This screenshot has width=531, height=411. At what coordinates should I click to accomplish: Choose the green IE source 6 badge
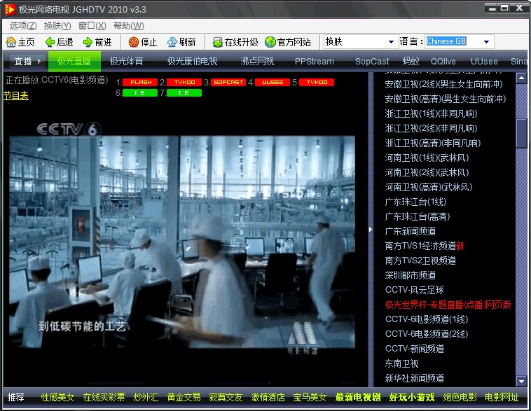click(x=139, y=92)
